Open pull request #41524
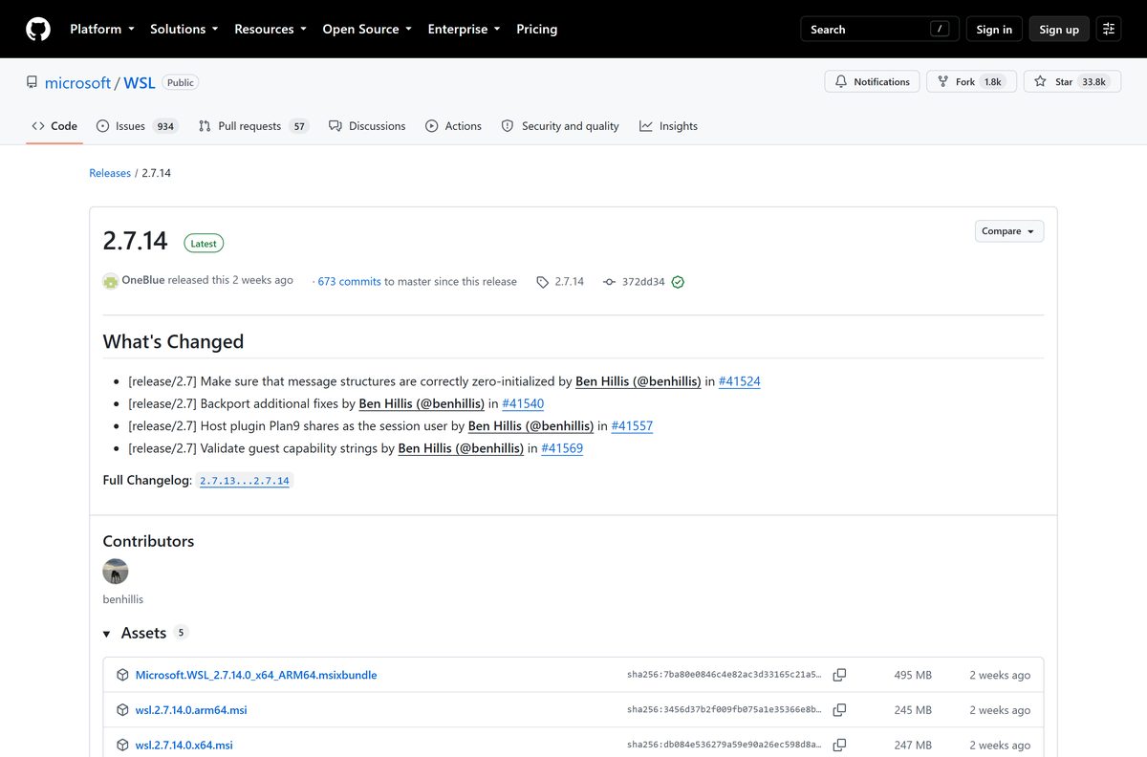 coord(739,381)
